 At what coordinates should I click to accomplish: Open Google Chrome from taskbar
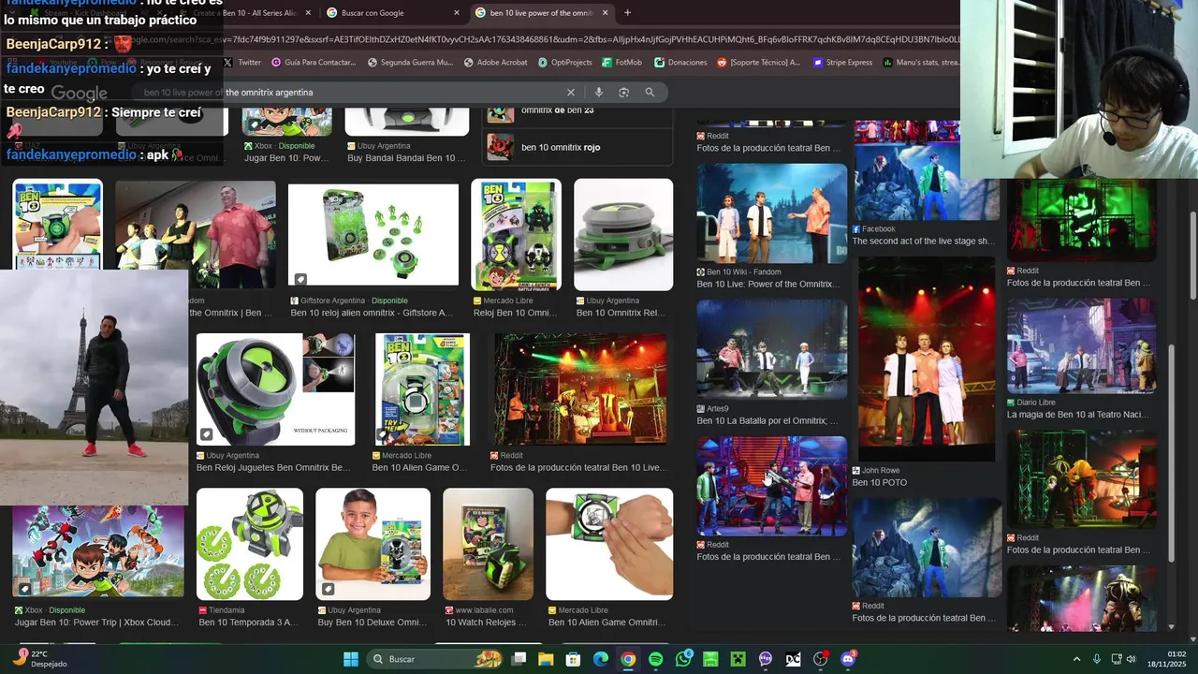coord(628,659)
